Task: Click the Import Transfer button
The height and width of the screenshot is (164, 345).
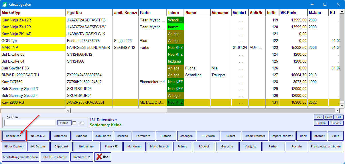Action: pos(282,136)
